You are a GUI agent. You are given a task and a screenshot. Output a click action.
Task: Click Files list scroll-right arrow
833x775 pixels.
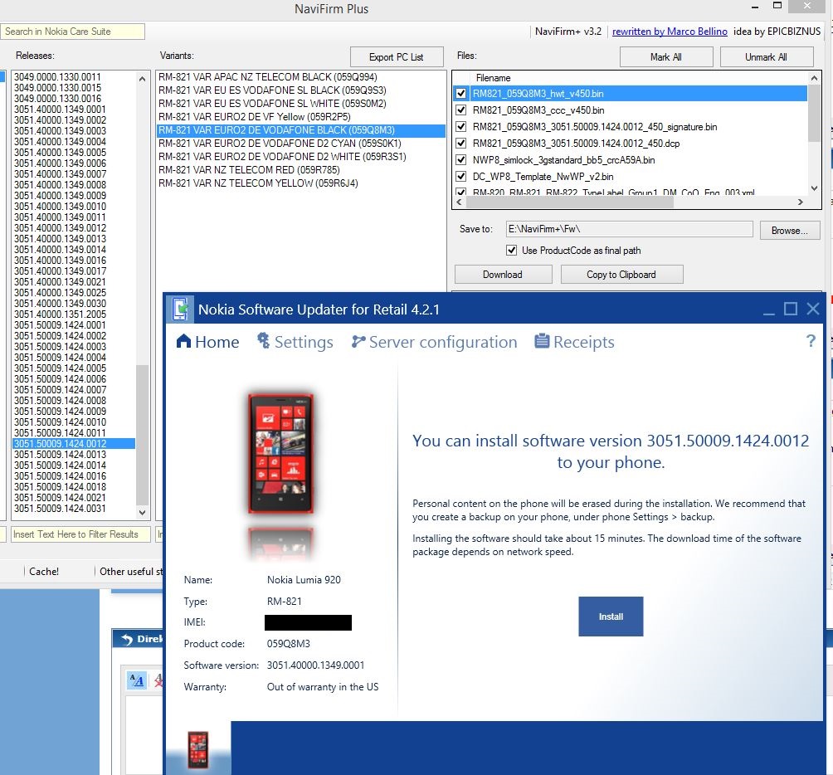[x=801, y=202]
